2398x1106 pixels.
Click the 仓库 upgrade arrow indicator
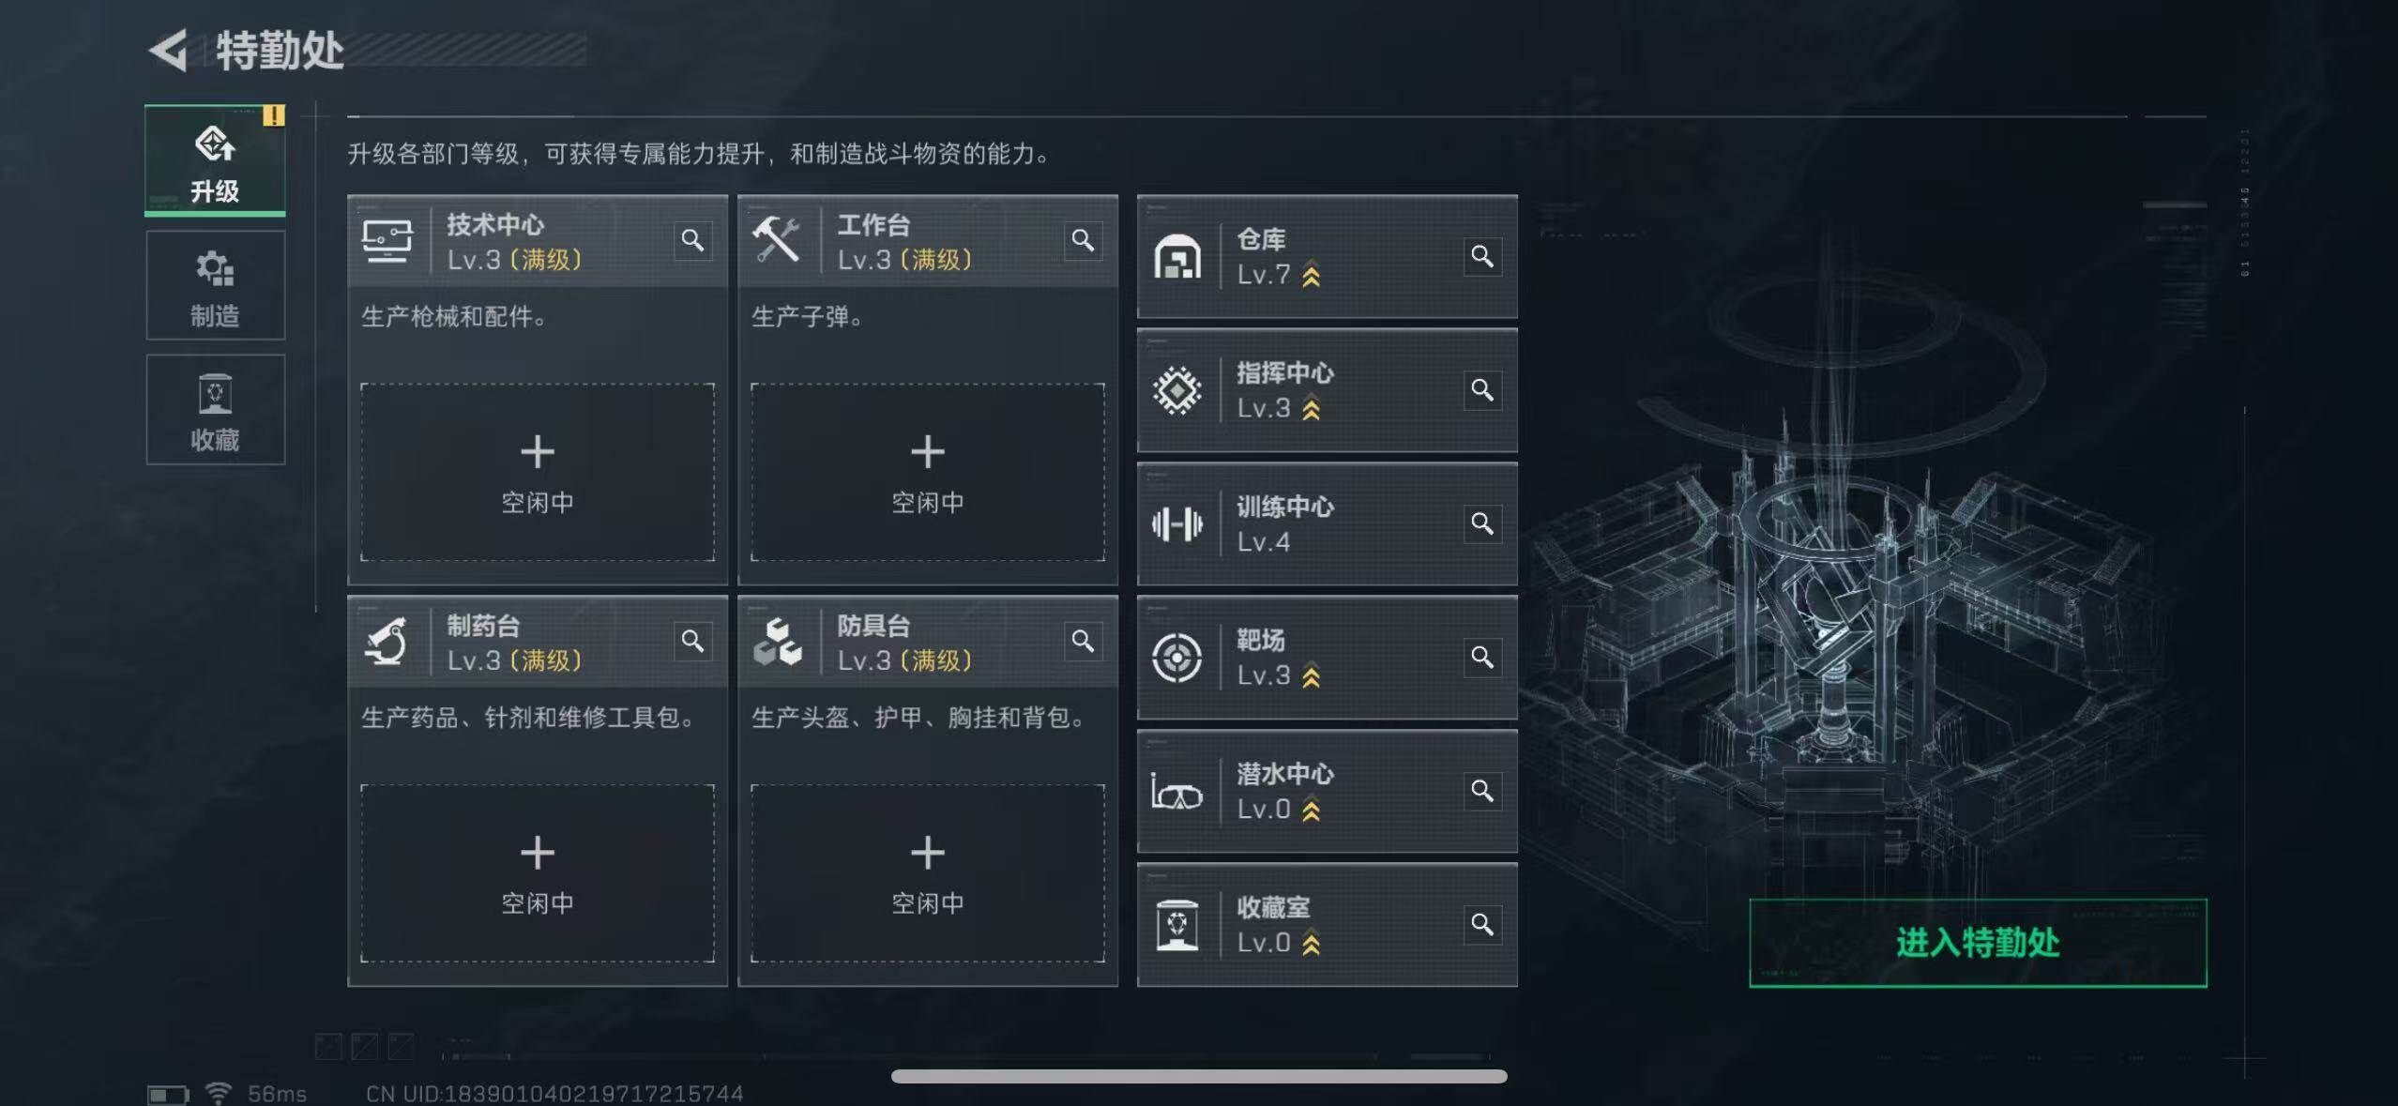coord(1312,276)
